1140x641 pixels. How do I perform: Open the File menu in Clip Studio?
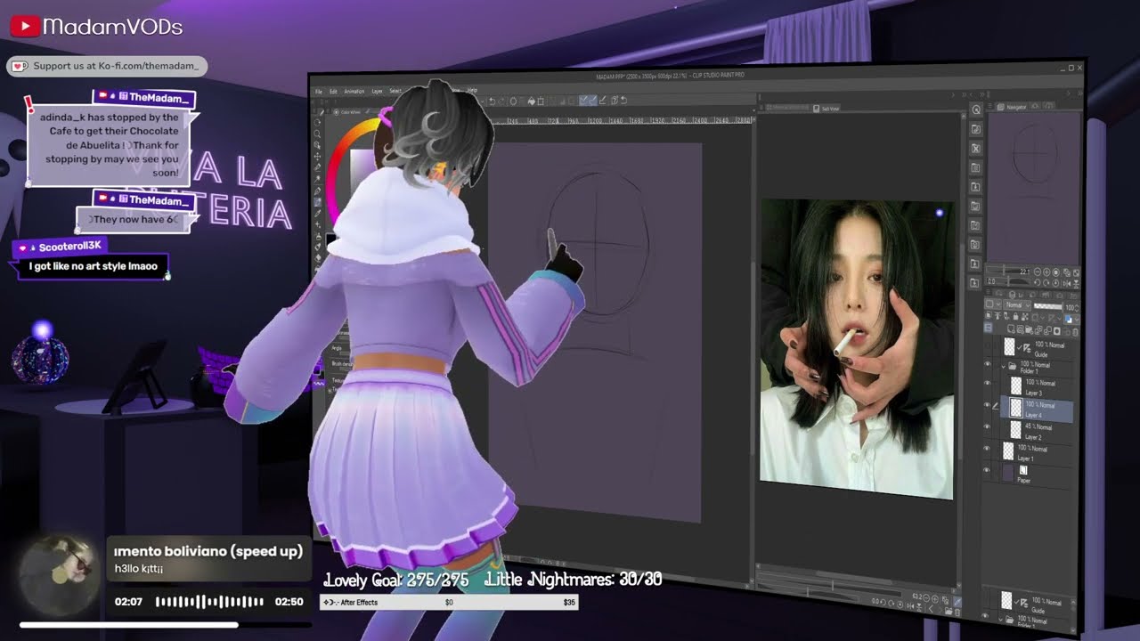click(318, 92)
